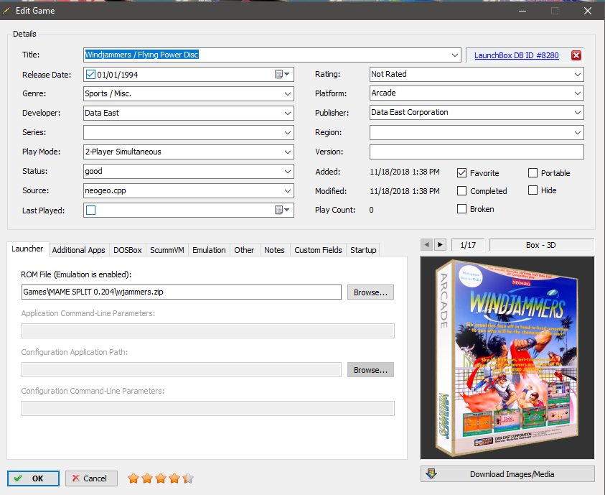Image resolution: width=605 pixels, height=495 pixels.
Task: Uncheck the Release Date checkbox
Action: pos(90,74)
